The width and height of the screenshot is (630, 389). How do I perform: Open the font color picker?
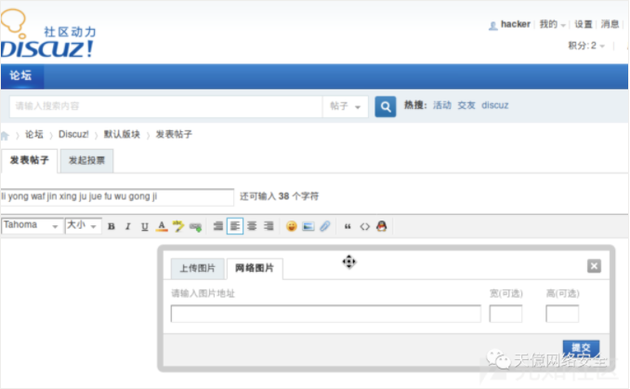(x=161, y=226)
